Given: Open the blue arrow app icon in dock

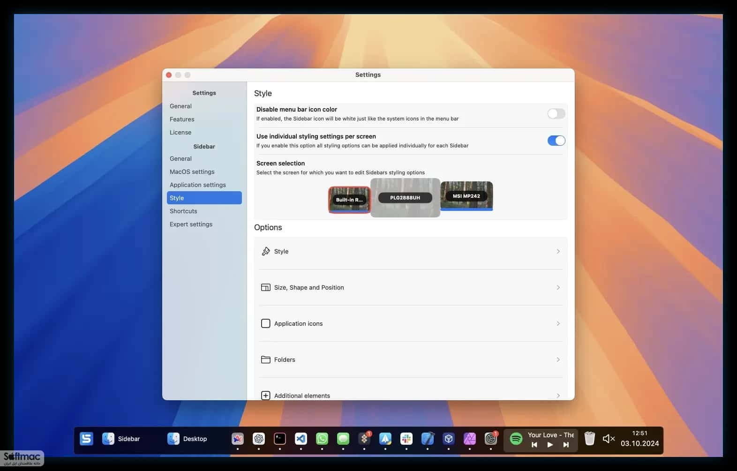Looking at the screenshot, I should coord(385,439).
